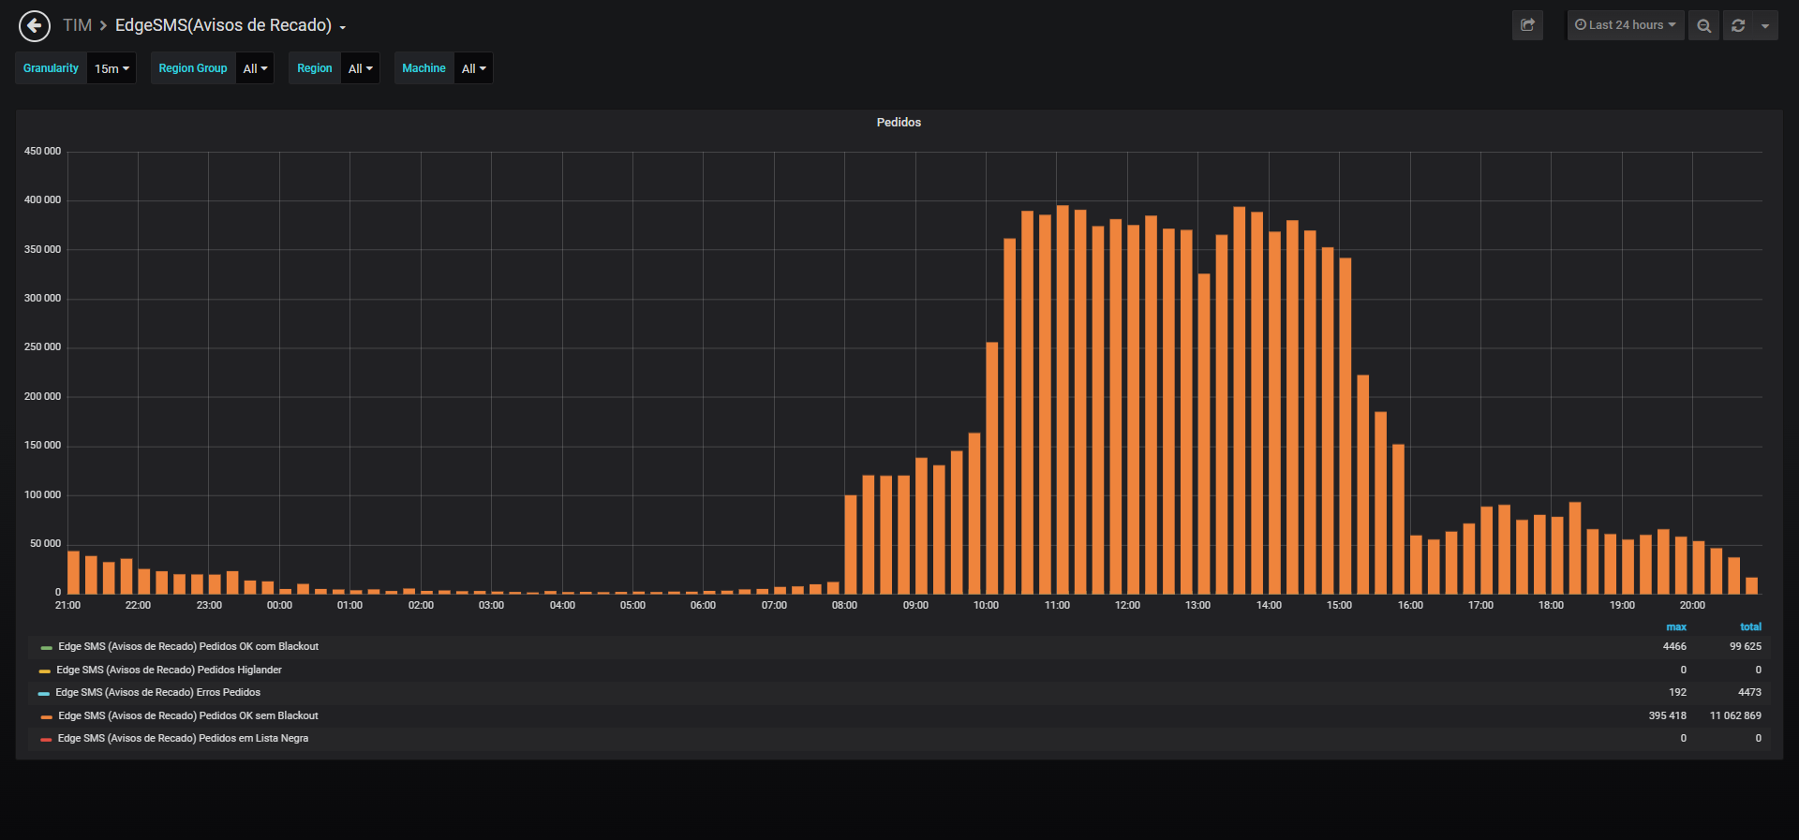
Task: Open the Pedidos panel title menu
Action: click(899, 123)
